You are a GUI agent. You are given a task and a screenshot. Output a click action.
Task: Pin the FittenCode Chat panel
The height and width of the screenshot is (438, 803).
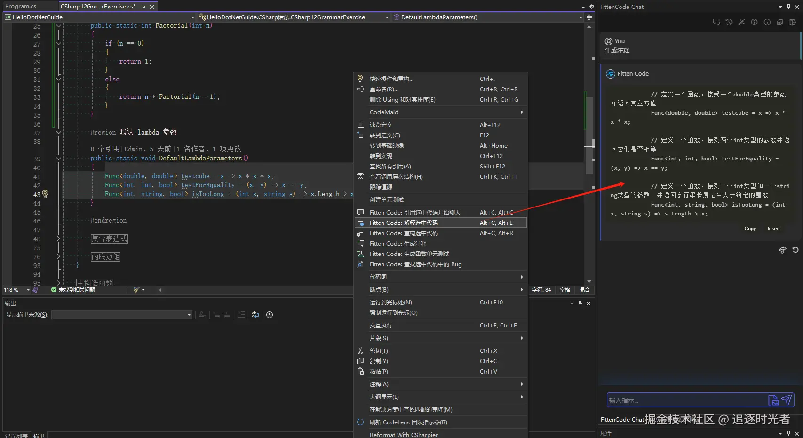point(789,7)
